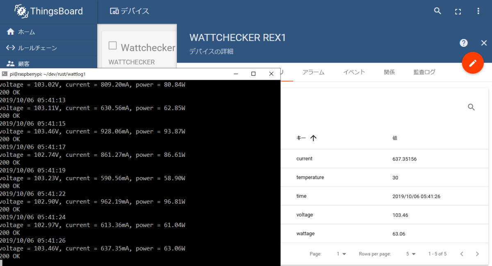Click the 値 column header
Image resolution: width=492 pixels, height=266 pixels.
(395, 138)
